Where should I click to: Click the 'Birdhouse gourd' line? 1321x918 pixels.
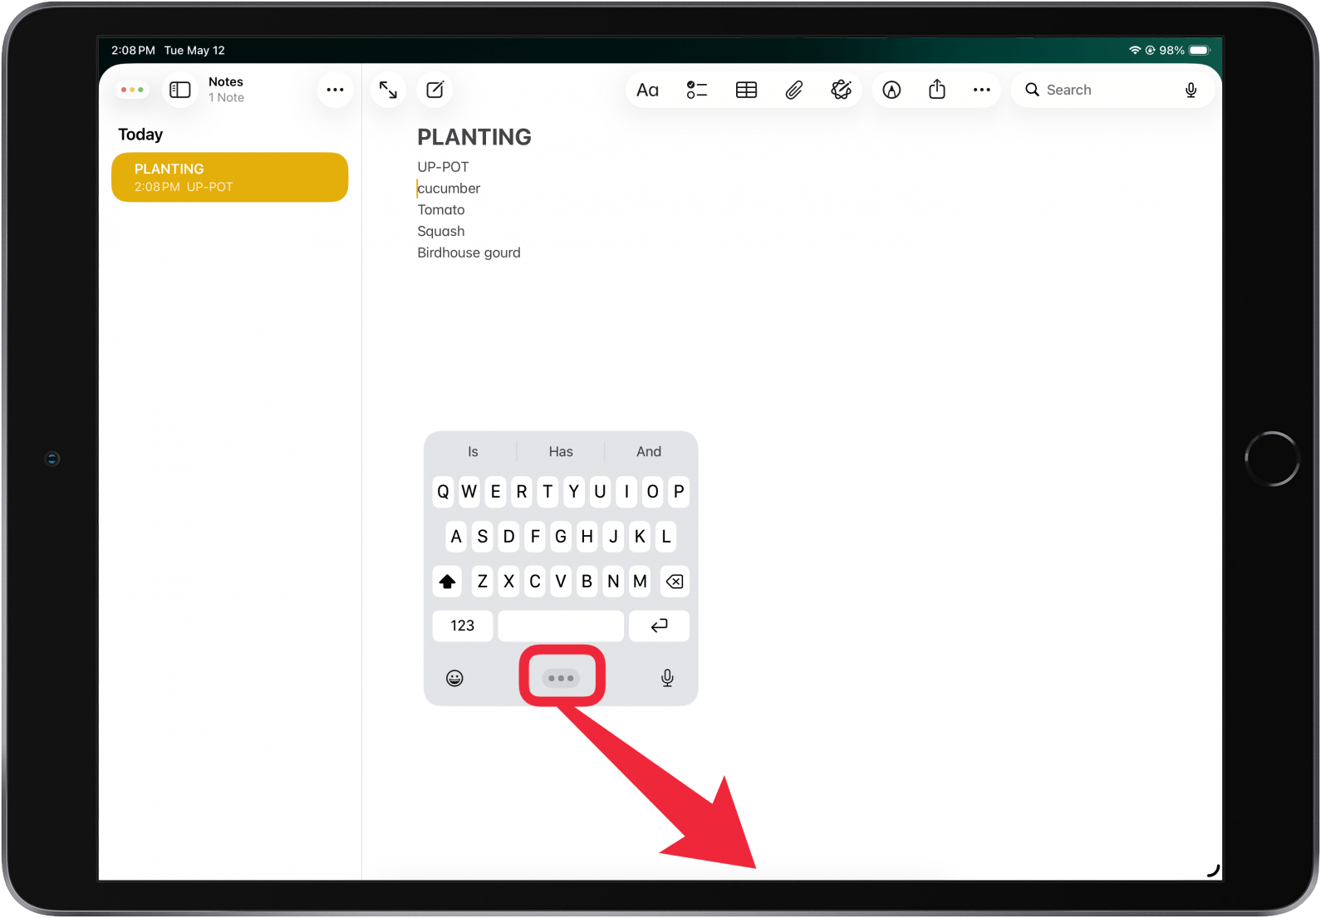coord(469,253)
